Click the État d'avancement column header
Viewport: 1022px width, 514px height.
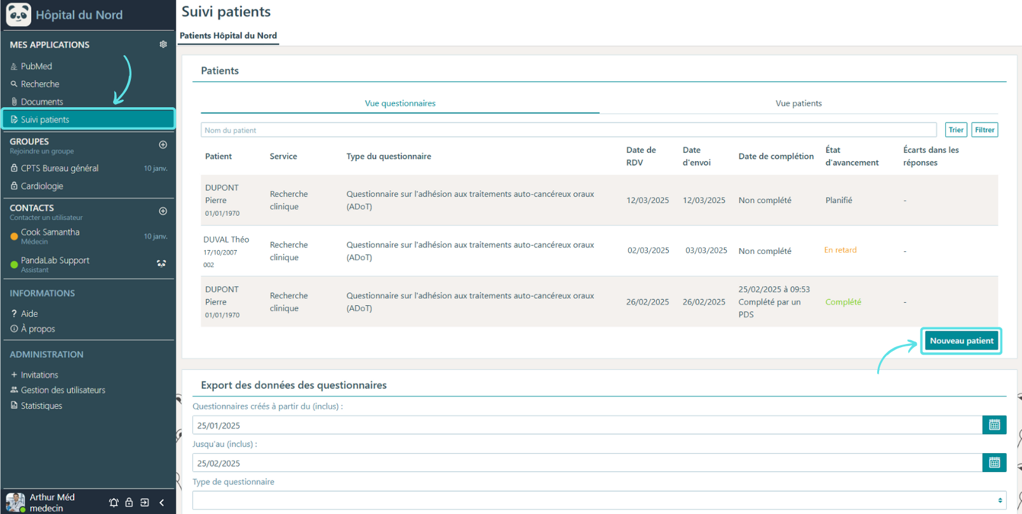coord(852,156)
